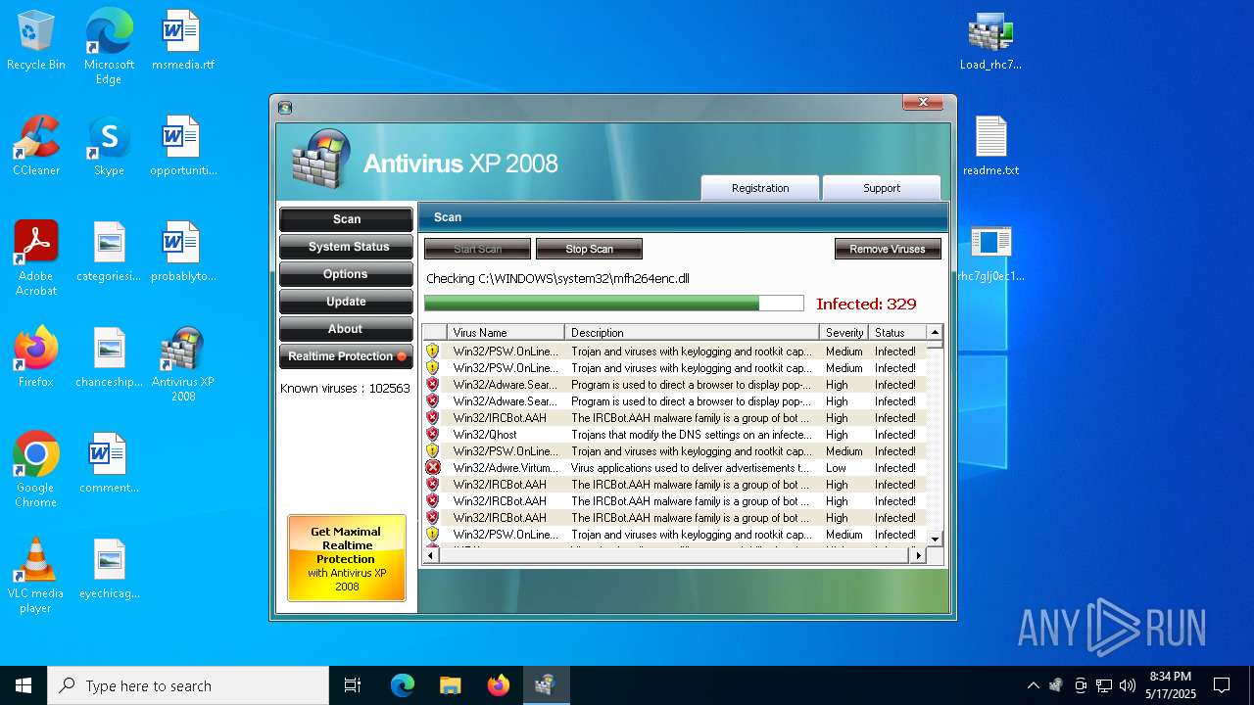
Task: Open the Firefox desktop shortcut
Action: tap(36, 358)
